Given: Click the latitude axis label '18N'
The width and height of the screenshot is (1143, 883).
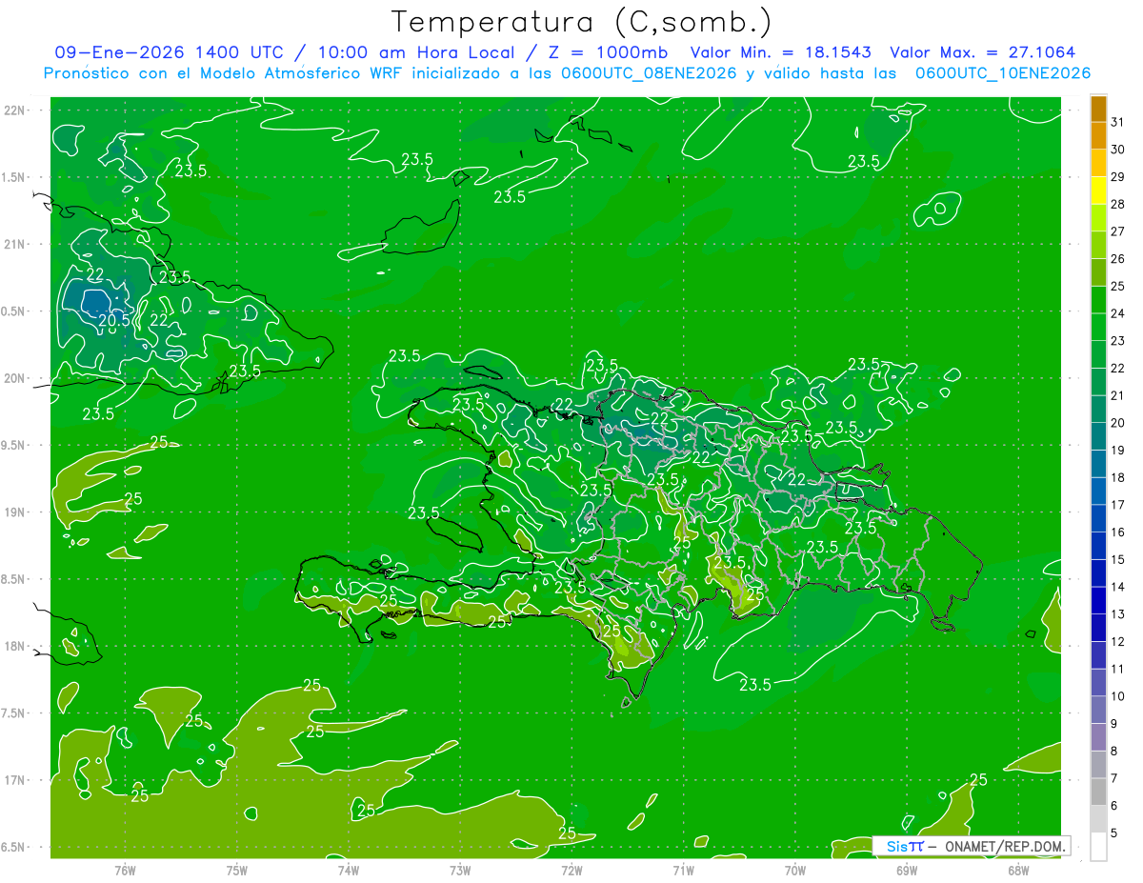Looking at the screenshot, I should pos(14,647).
